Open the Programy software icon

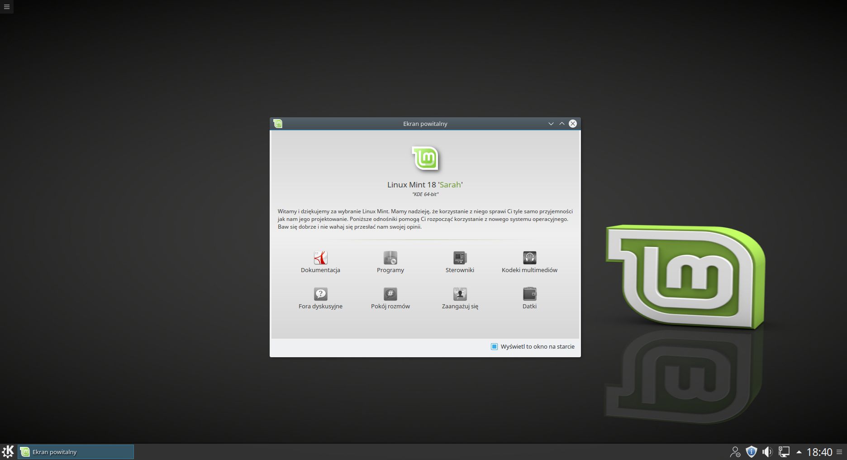(390, 258)
